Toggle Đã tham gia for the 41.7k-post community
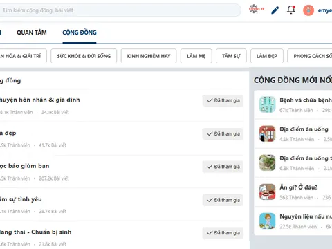Image resolution: width=332 pixels, height=249 pixels. coord(223,133)
